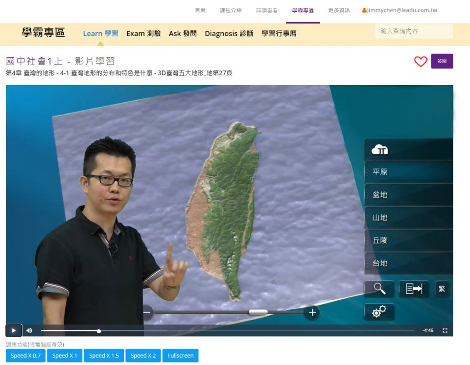Toggle the 繁 traditional Chinese button
Screen dimensions: 470x365
coord(442,289)
